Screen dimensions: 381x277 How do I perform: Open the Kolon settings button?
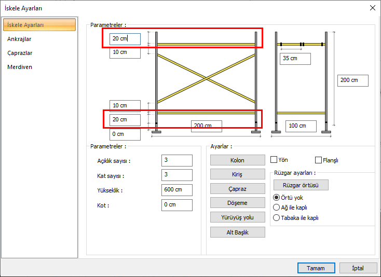coord(238,160)
